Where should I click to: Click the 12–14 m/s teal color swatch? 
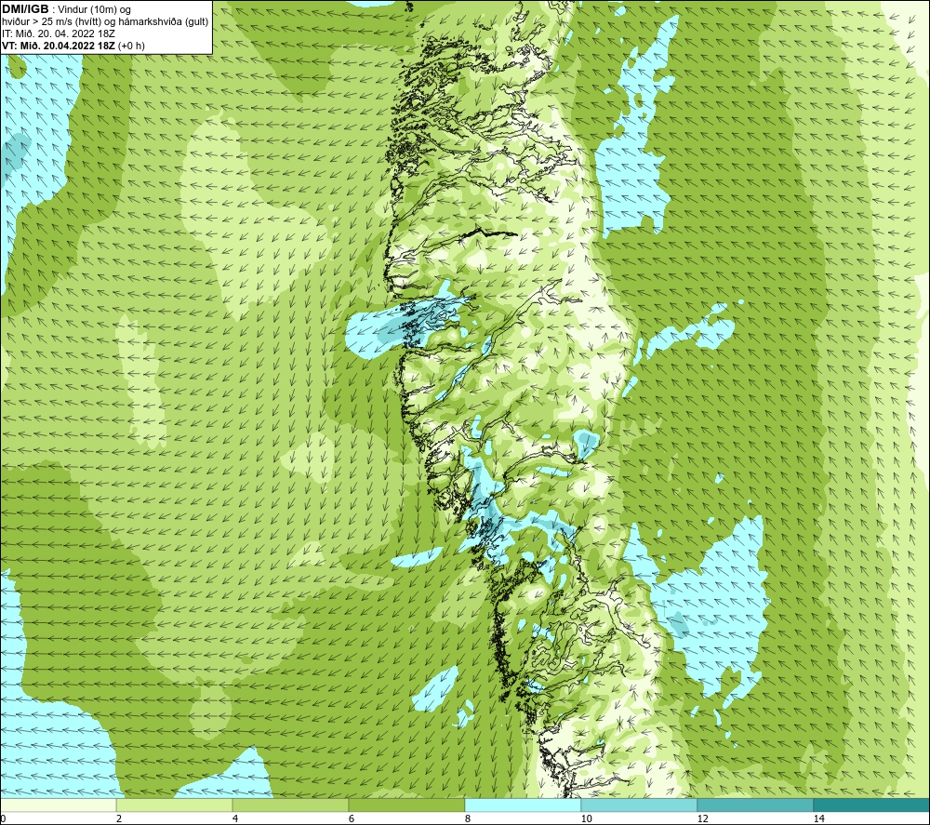click(x=755, y=805)
